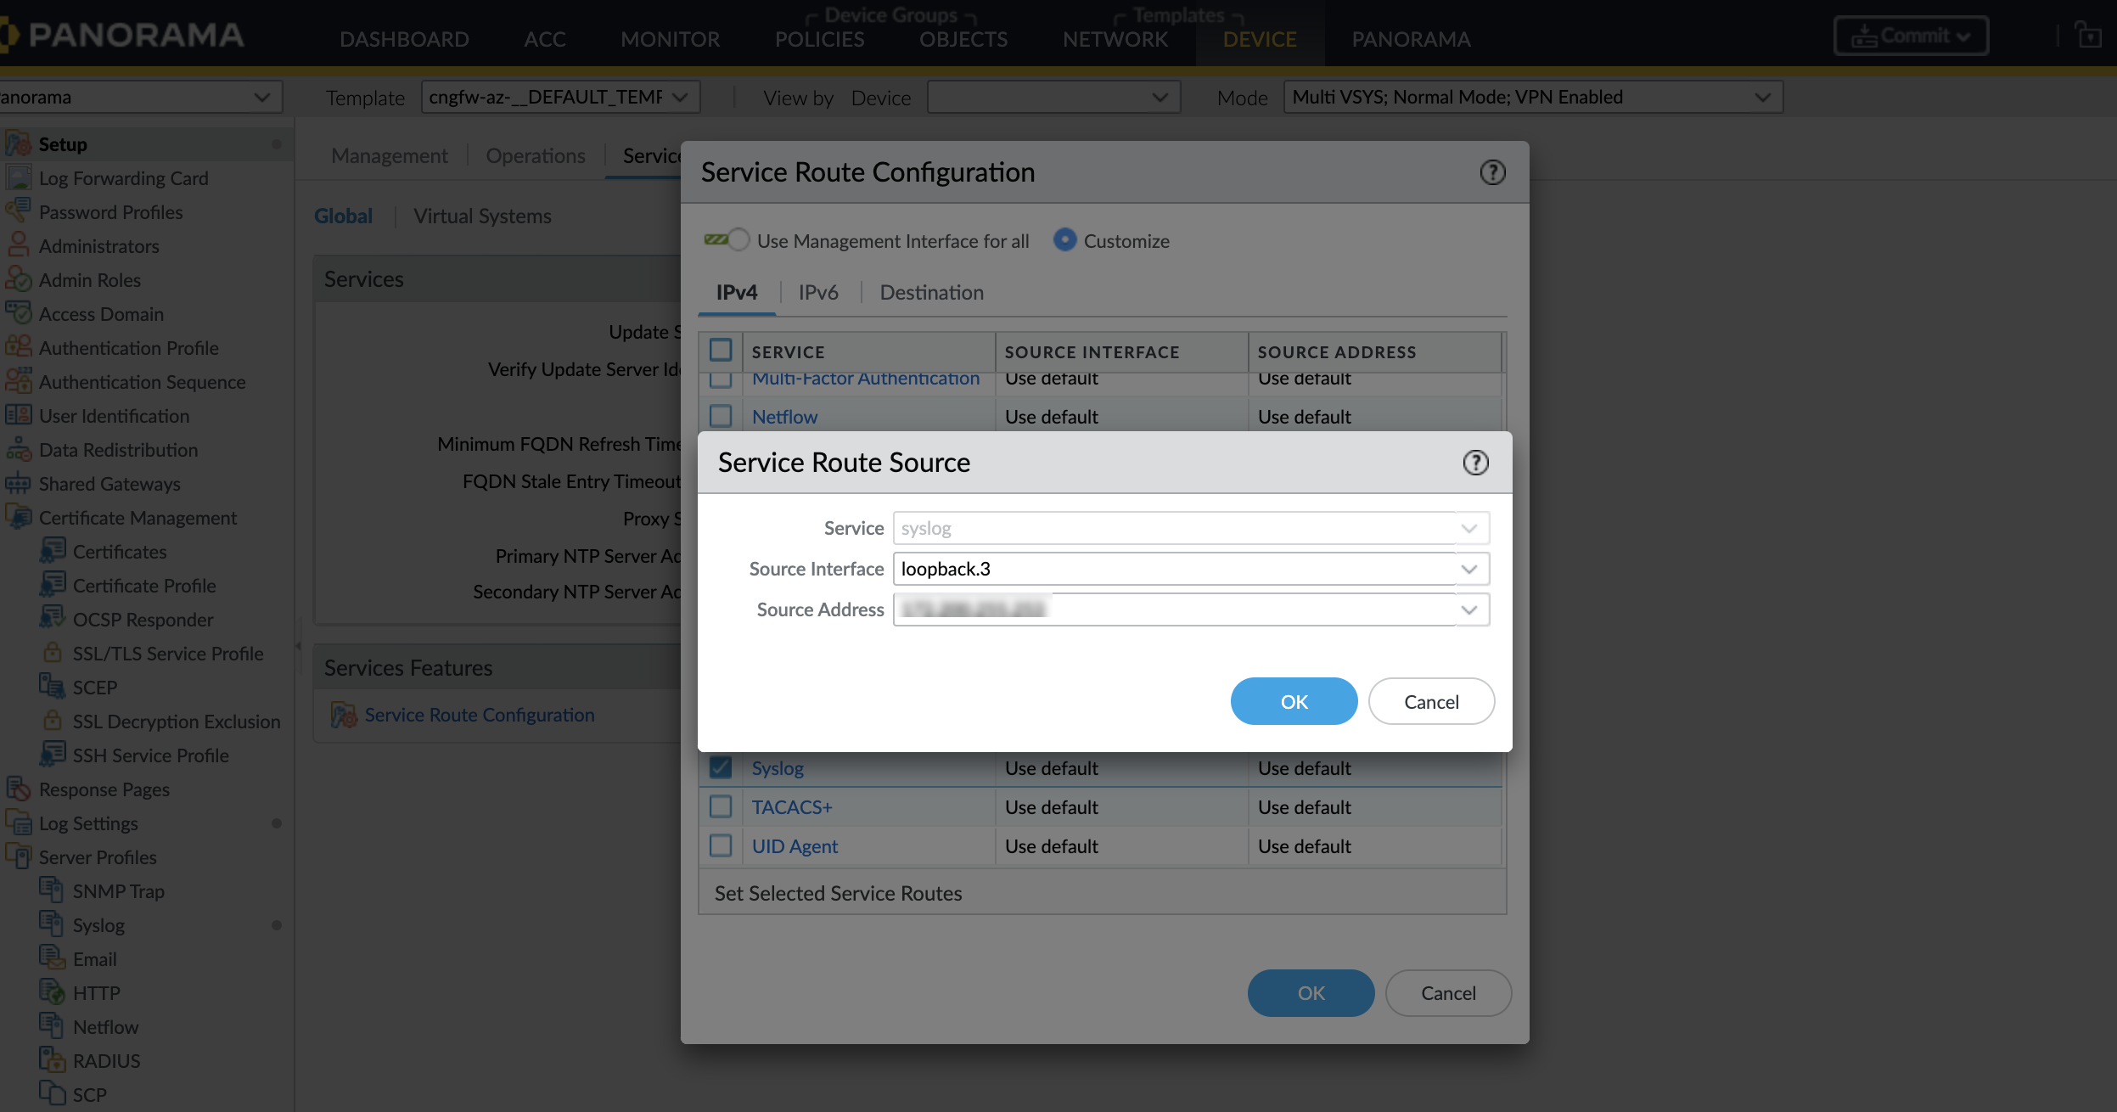Open the Service Route Source help icon

[1476, 463]
